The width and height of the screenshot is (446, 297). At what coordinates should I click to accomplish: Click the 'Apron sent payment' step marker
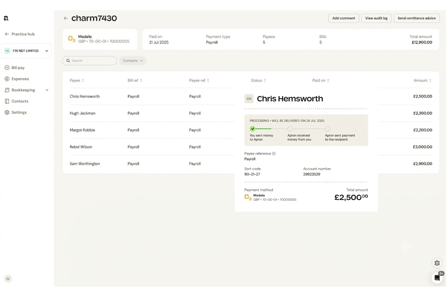tap(328, 129)
